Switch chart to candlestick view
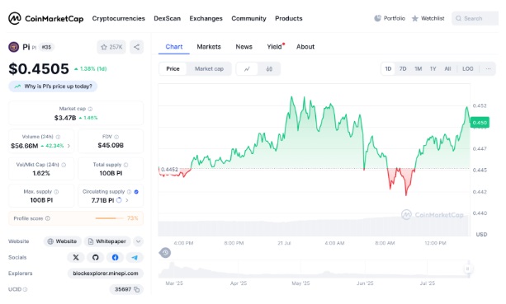This screenshot has height=304, width=506. click(269, 69)
